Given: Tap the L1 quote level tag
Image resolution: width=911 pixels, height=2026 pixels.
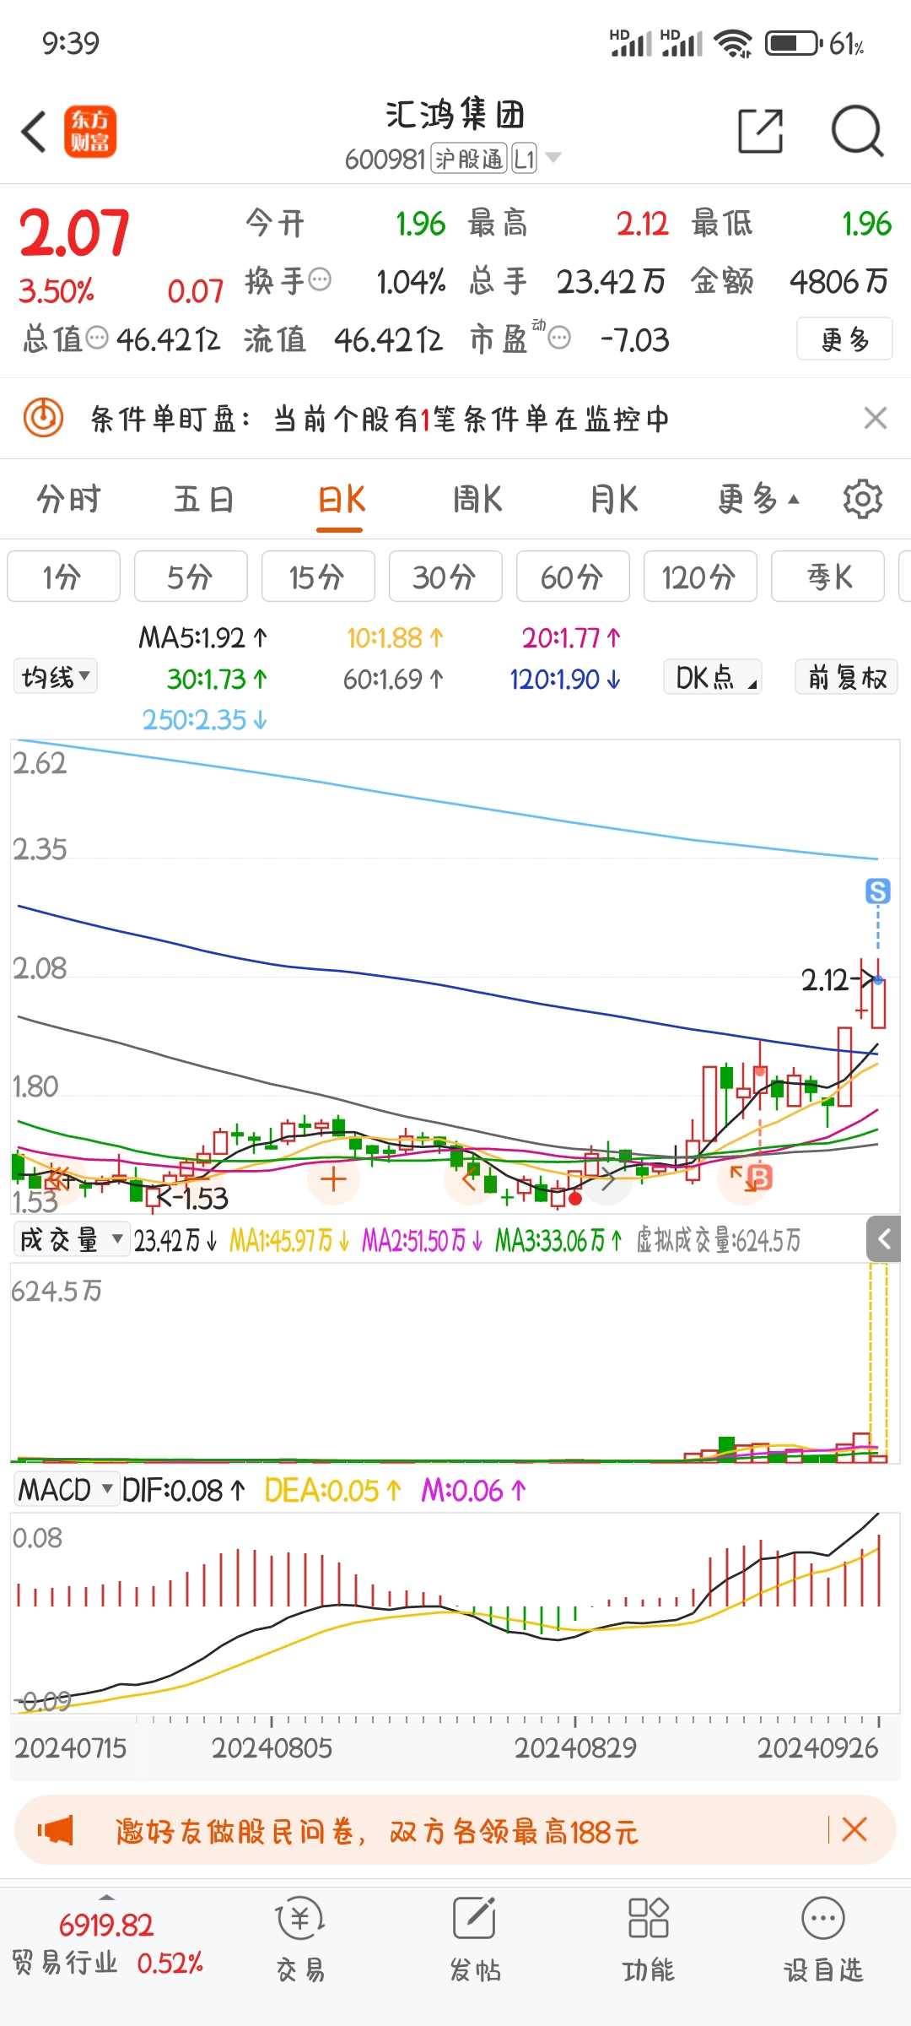Looking at the screenshot, I should pos(524,158).
